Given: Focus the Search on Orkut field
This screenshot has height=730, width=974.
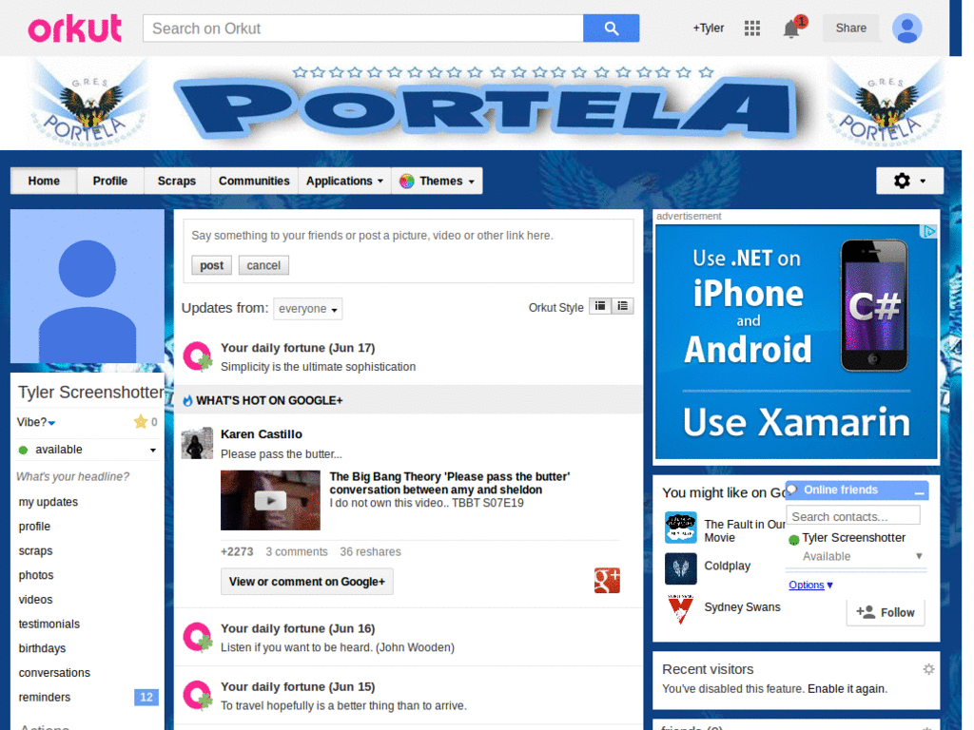Looking at the screenshot, I should [x=362, y=29].
